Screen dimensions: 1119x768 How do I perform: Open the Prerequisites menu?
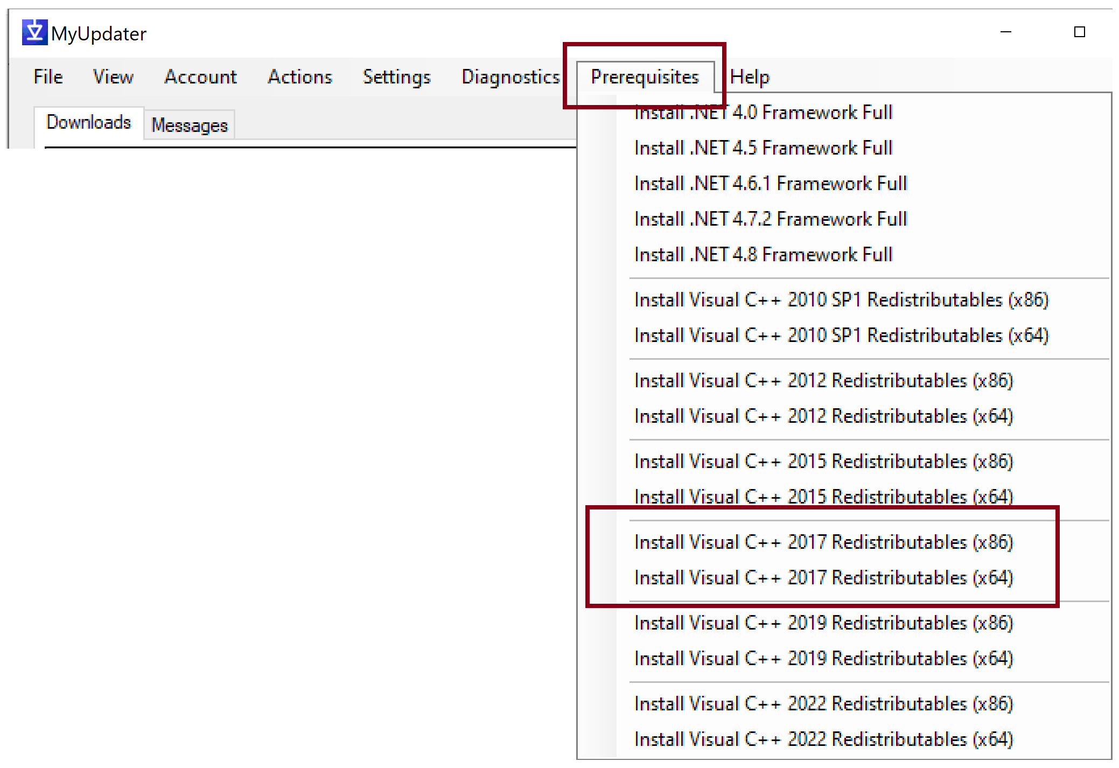tap(644, 76)
